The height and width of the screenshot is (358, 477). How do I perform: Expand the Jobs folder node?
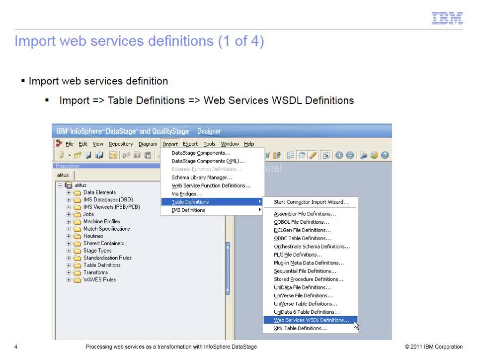coord(69,215)
